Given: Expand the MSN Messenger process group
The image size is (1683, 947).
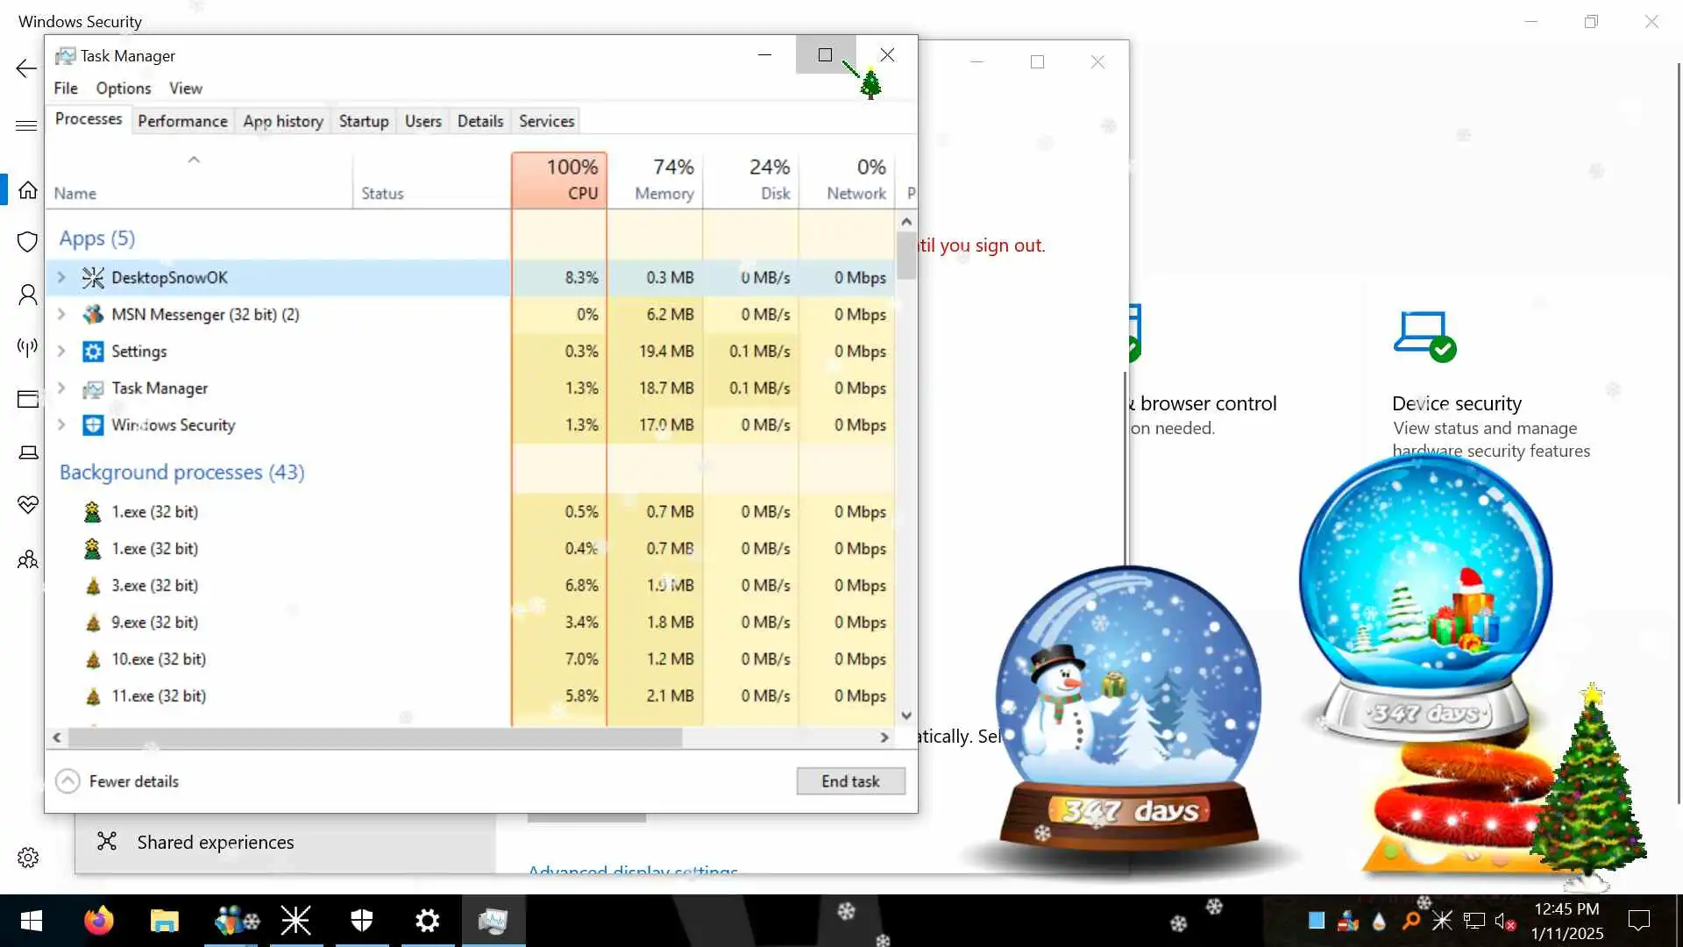Looking at the screenshot, I should [61, 314].
